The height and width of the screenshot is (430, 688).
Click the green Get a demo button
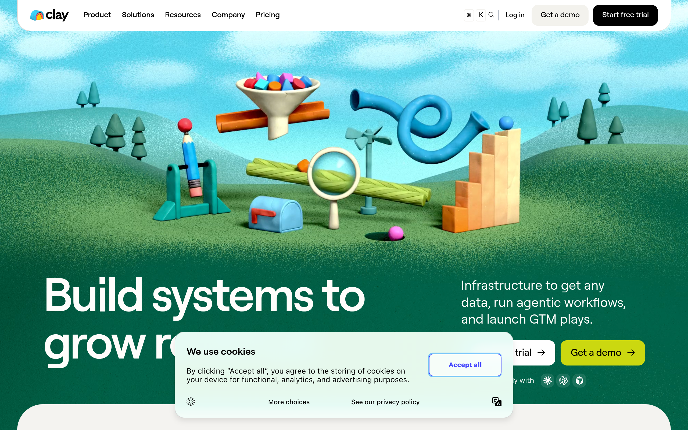[603, 353]
